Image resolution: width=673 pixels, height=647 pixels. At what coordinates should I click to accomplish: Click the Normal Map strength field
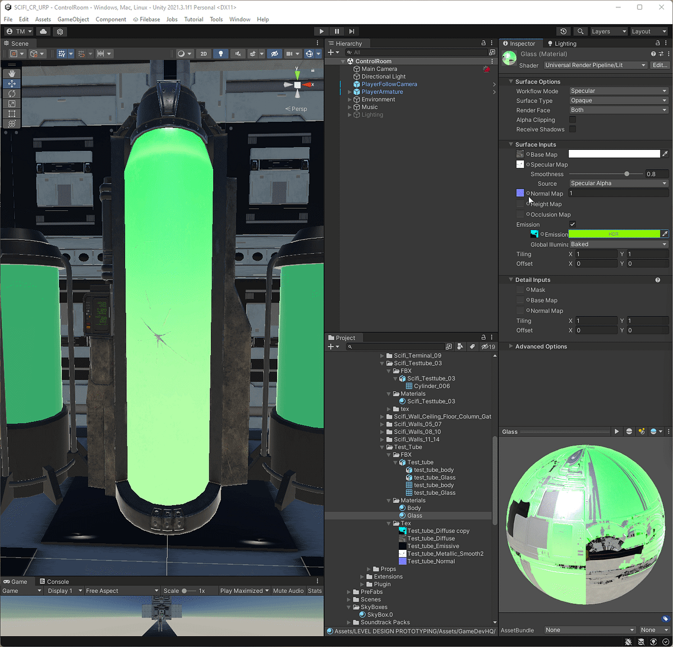tap(619, 193)
